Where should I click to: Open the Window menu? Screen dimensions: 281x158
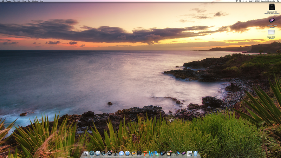pos(35,1)
